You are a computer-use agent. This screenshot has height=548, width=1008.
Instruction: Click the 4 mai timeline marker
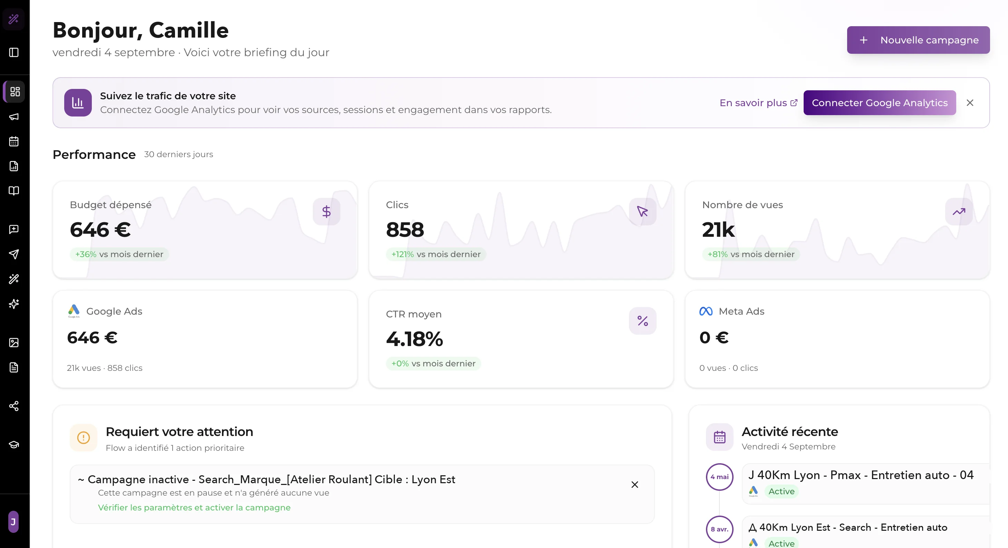point(720,477)
